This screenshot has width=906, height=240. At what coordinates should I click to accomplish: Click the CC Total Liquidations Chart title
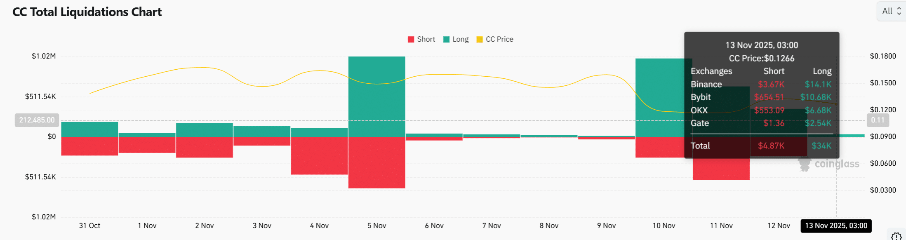point(87,12)
